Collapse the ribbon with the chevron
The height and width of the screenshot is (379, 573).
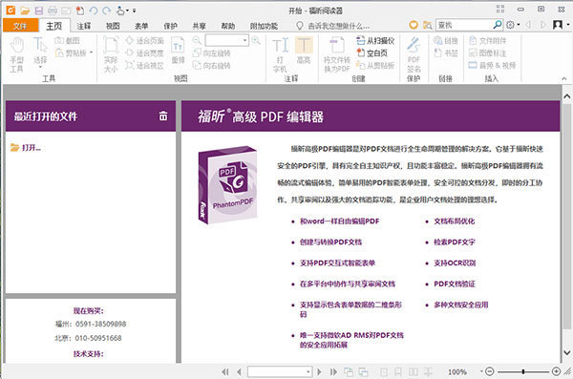click(x=564, y=78)
